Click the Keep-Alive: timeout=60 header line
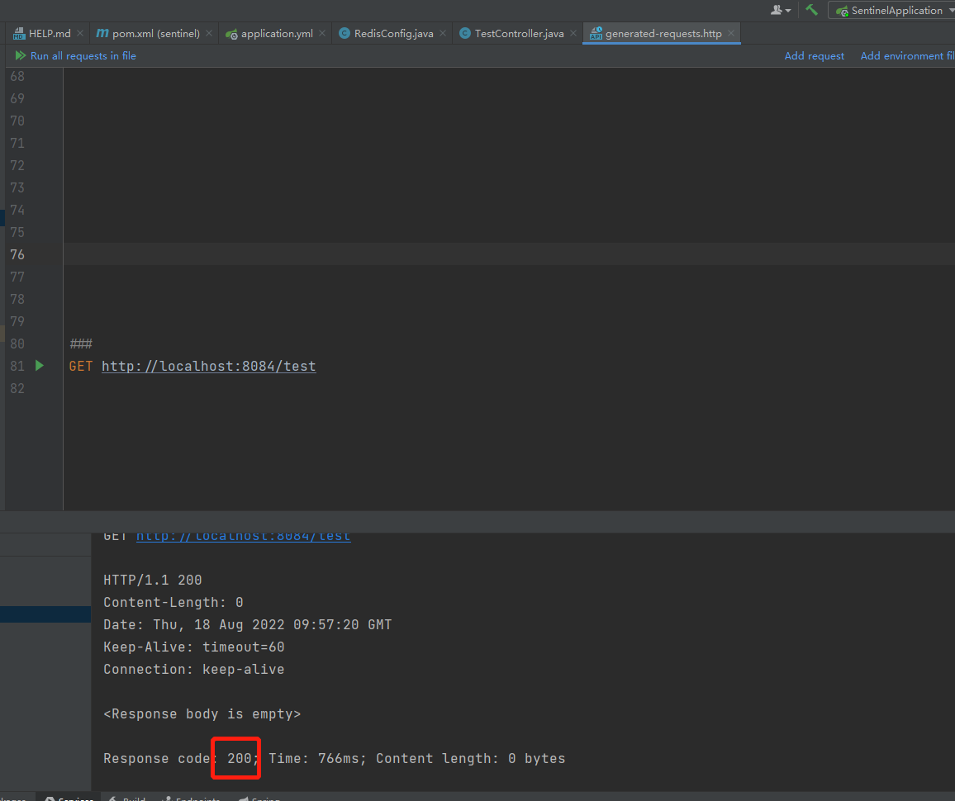Image resolution: width=955 pixels, height=801 pixels. coord(194,647)
